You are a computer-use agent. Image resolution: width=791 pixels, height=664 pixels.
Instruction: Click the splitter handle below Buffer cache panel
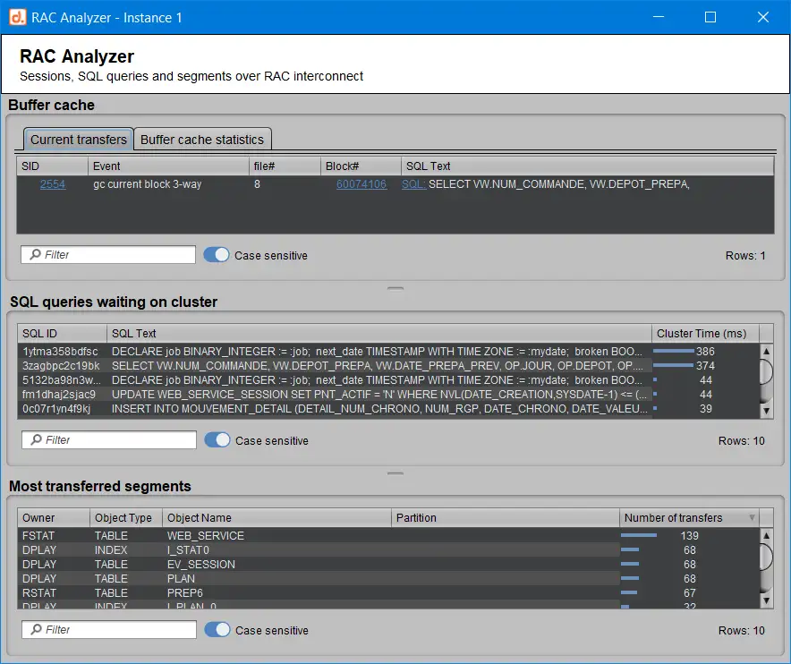click(x=395, y=289)
